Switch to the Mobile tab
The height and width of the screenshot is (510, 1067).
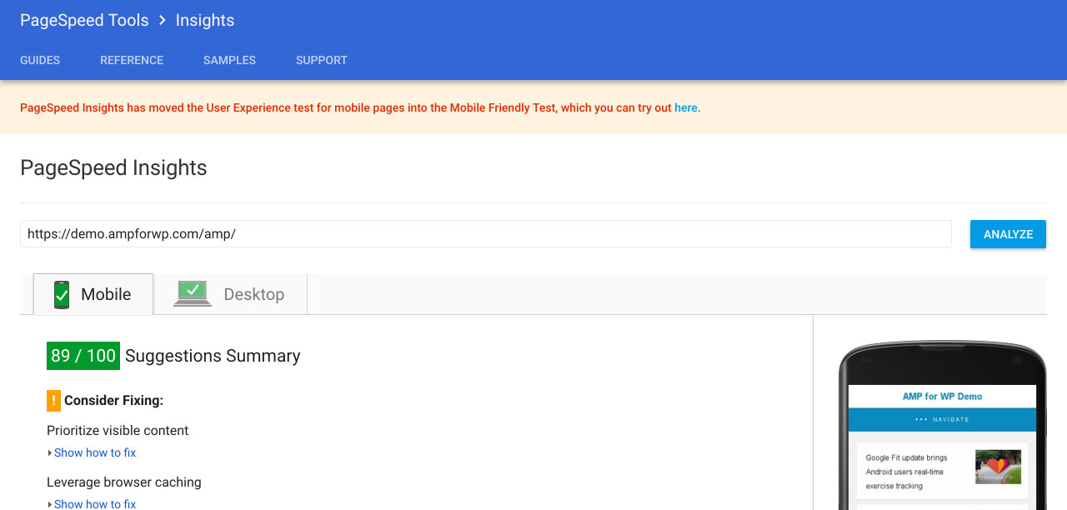(x=93, y=294)
